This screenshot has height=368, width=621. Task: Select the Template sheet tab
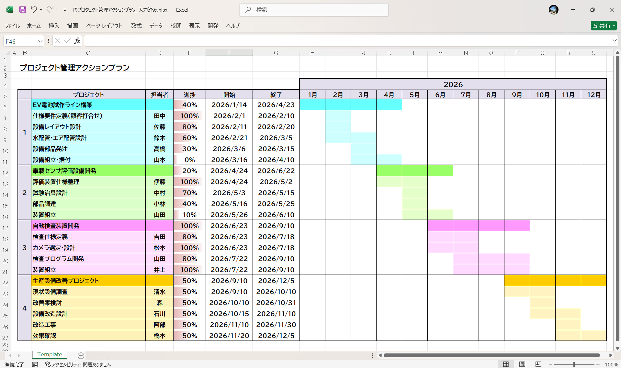click(x=50, y=354)
